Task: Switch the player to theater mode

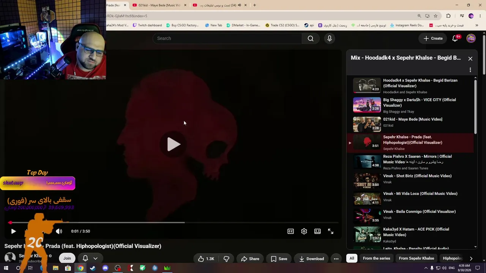Action: (x=317, y=231)
